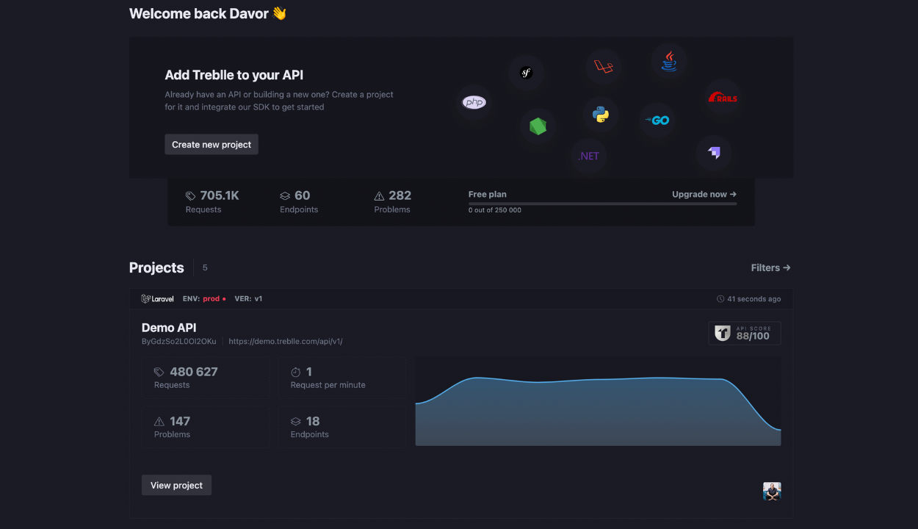
Task: Click the Java coffee cup icon
Action: 669,61
